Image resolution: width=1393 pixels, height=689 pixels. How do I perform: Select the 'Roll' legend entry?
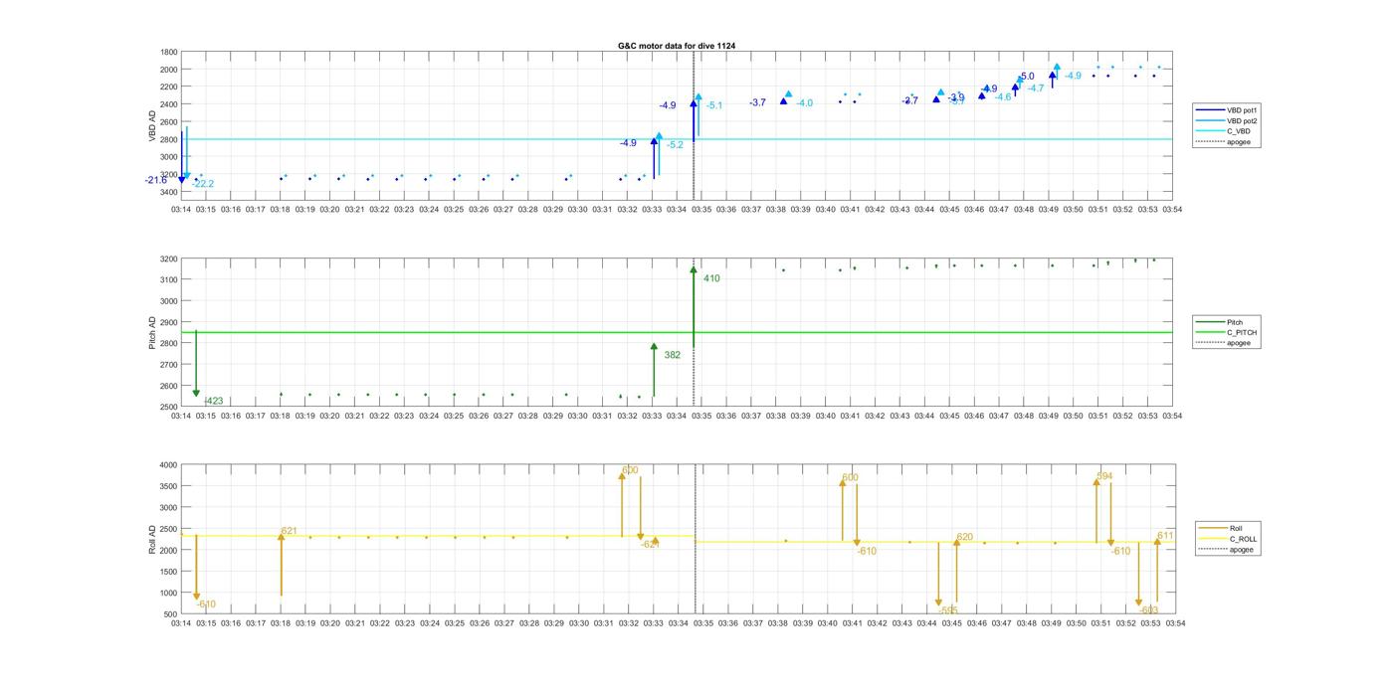click(x=1221, y=528)
